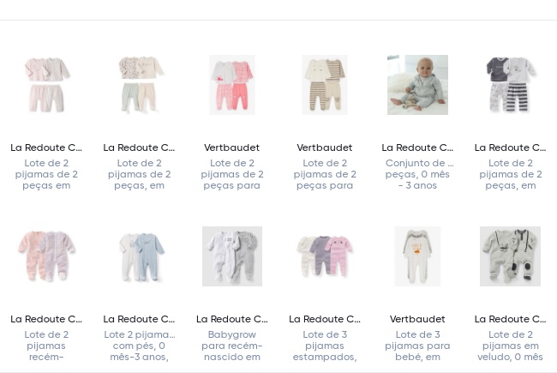The image size is (557, 373).
Task: Open the white sleepsuit with orange motif image
Action: click(417, 256)
